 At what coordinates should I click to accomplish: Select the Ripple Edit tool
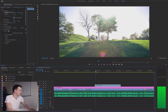pos(38,10)
